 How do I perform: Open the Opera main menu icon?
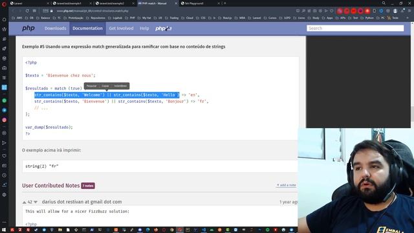pyautogui.click(x=4, y=4)
